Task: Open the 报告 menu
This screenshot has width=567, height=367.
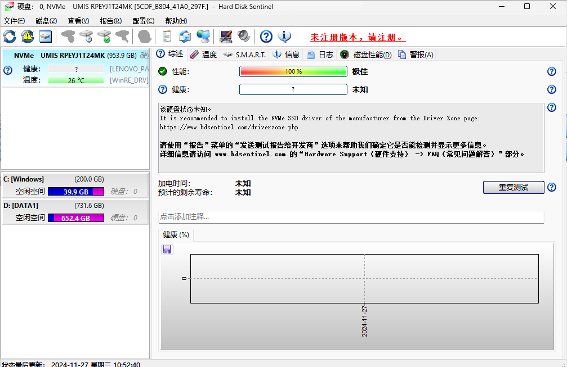Action: coord(110,21)
